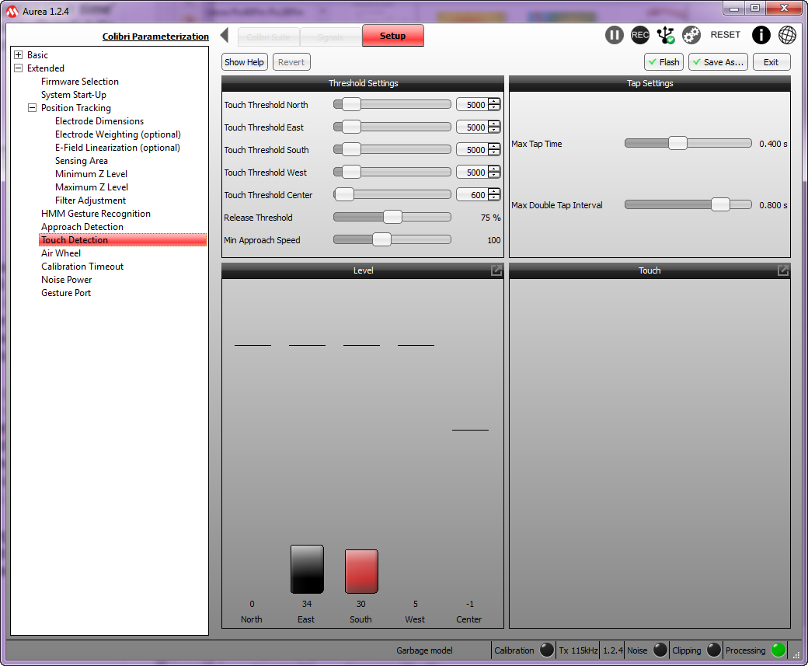Viewport: 808px width, 666px height.
Task: Collapse the Position Tracking node
Action: pyautogui.click(x=33, y=108)
